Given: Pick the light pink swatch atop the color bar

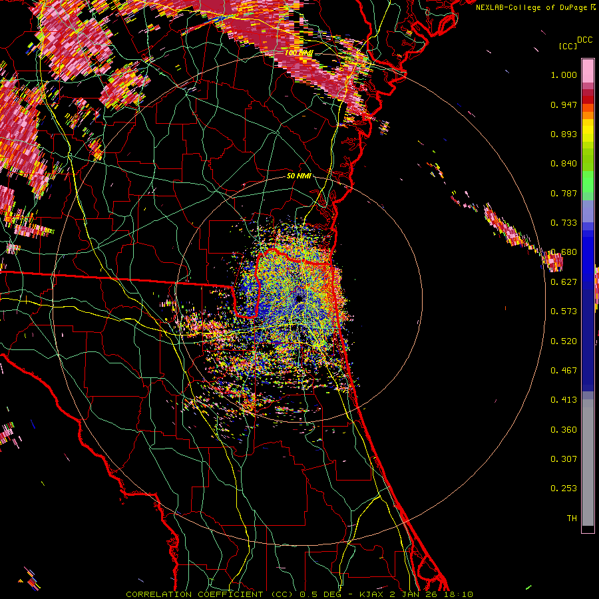Looking at the screenshot, I should coord(588,71).
